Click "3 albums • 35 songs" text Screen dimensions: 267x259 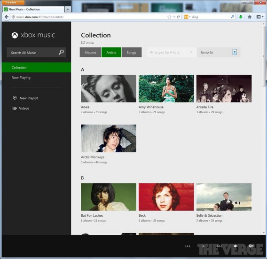(210, 220)
